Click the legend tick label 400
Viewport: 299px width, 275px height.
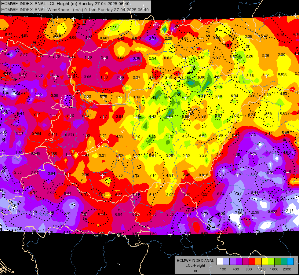[236, 269]
